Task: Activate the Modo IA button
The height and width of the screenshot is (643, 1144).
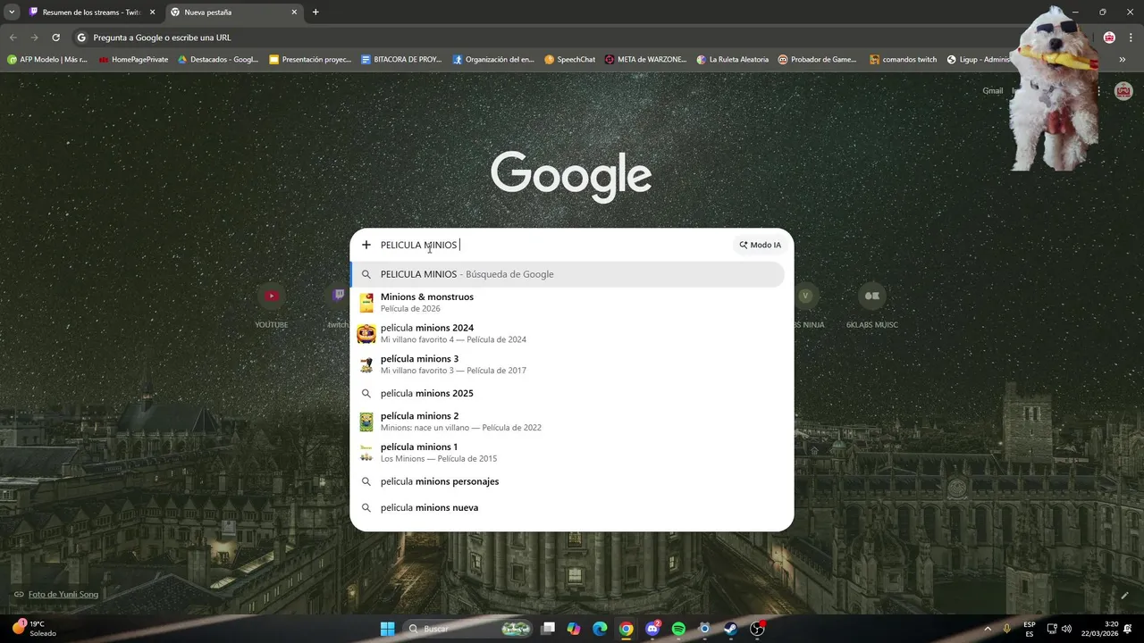Action: (761, 245)
